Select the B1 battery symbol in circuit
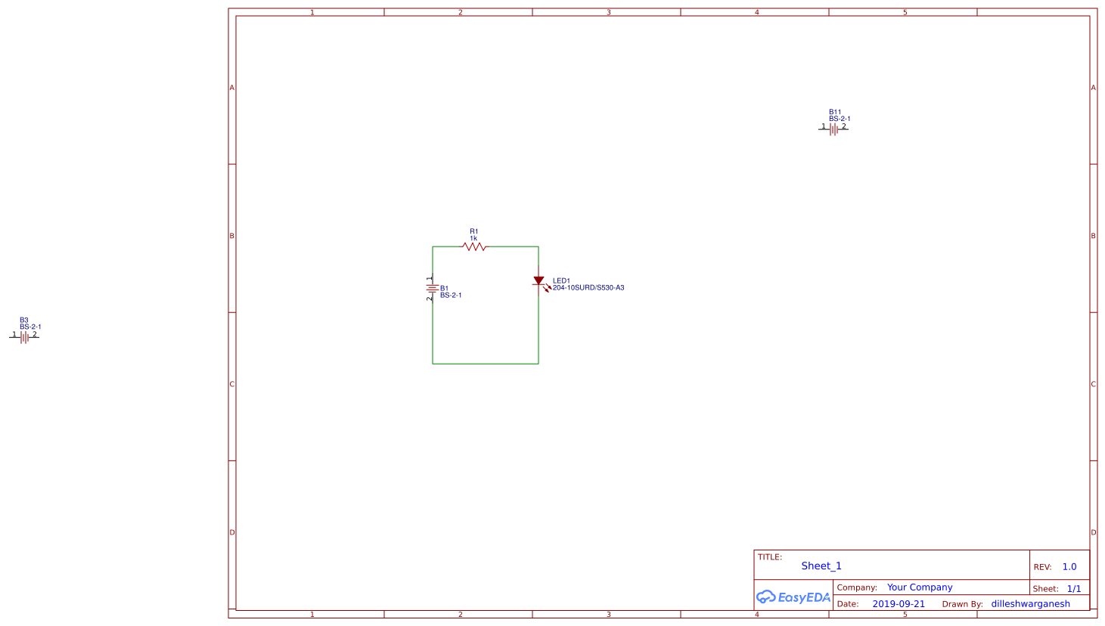Screen dimensions: 1105x626 [433, 288]
